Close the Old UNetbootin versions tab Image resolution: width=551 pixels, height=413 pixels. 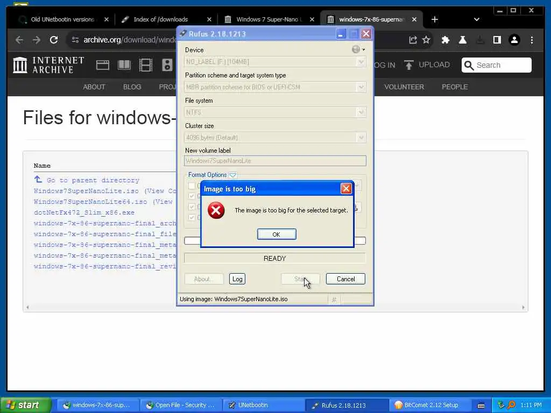coord(107,20)
